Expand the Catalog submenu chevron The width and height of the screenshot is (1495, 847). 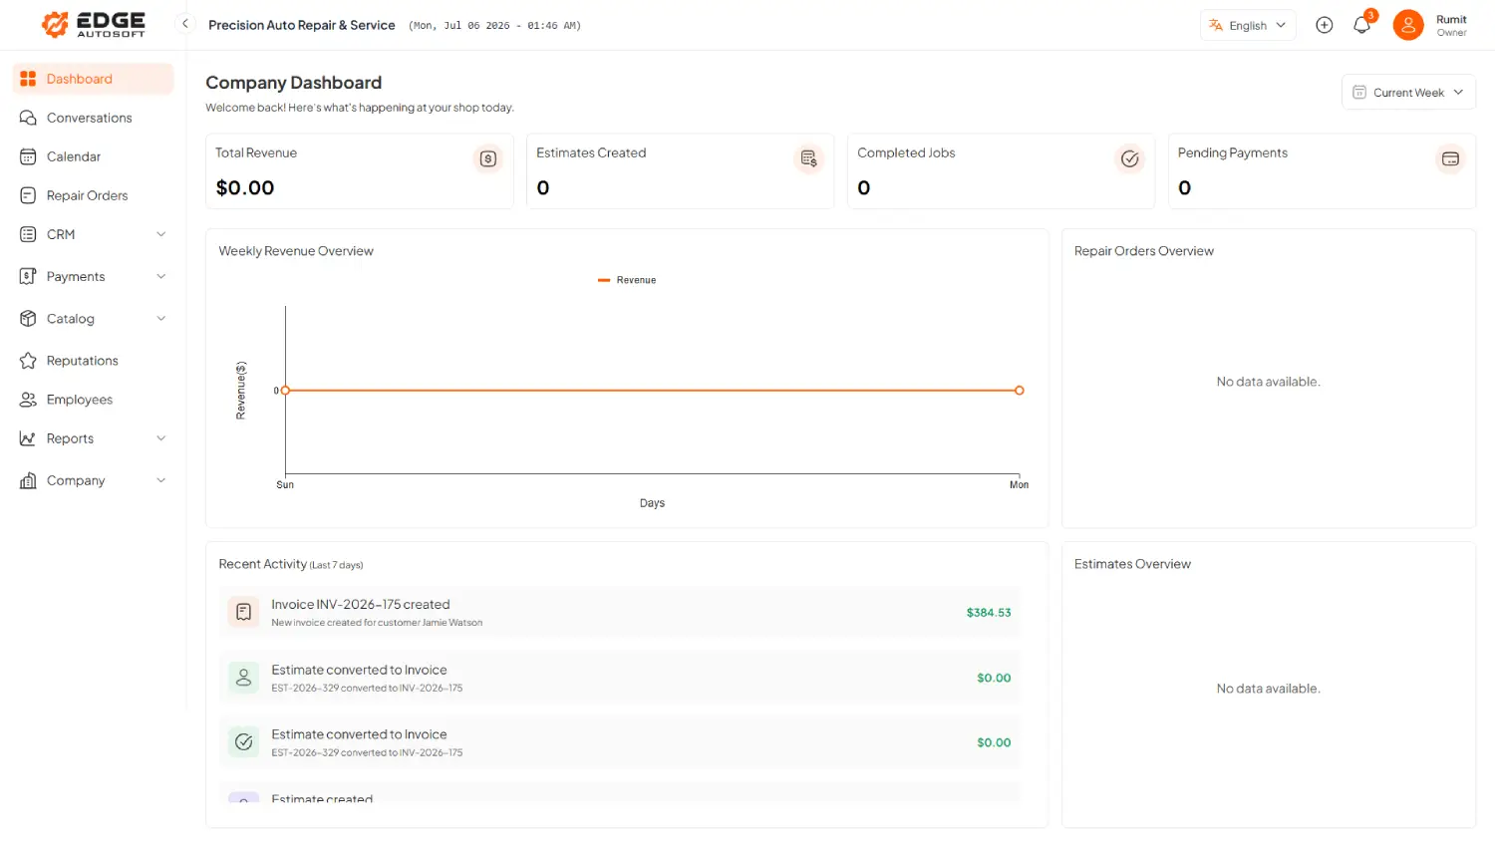tap(160, 319)
